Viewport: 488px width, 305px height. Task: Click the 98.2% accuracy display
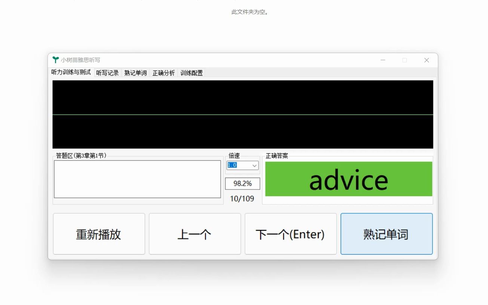click(x=242, y=184)
